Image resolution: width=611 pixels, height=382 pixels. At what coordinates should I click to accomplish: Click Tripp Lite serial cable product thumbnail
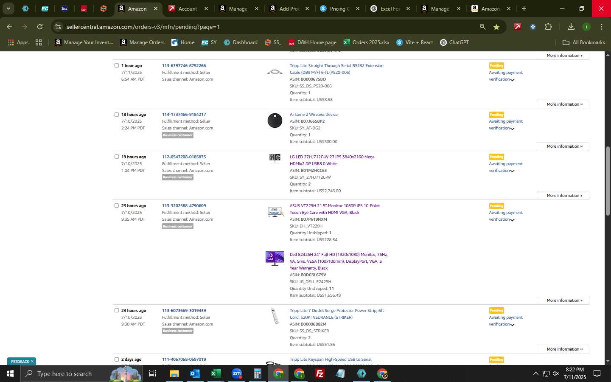point(275,72)
